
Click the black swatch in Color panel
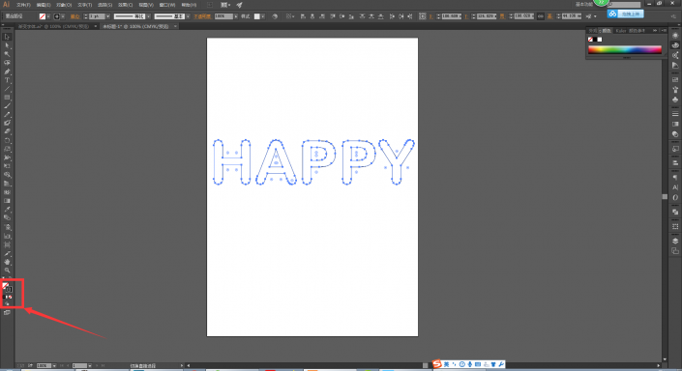tap(595, 40)
